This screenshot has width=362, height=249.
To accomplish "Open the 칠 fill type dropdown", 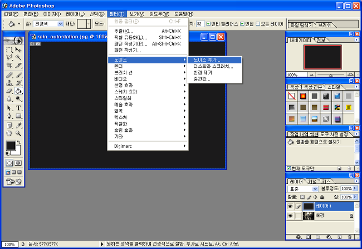I will click(x=61, y=24).
